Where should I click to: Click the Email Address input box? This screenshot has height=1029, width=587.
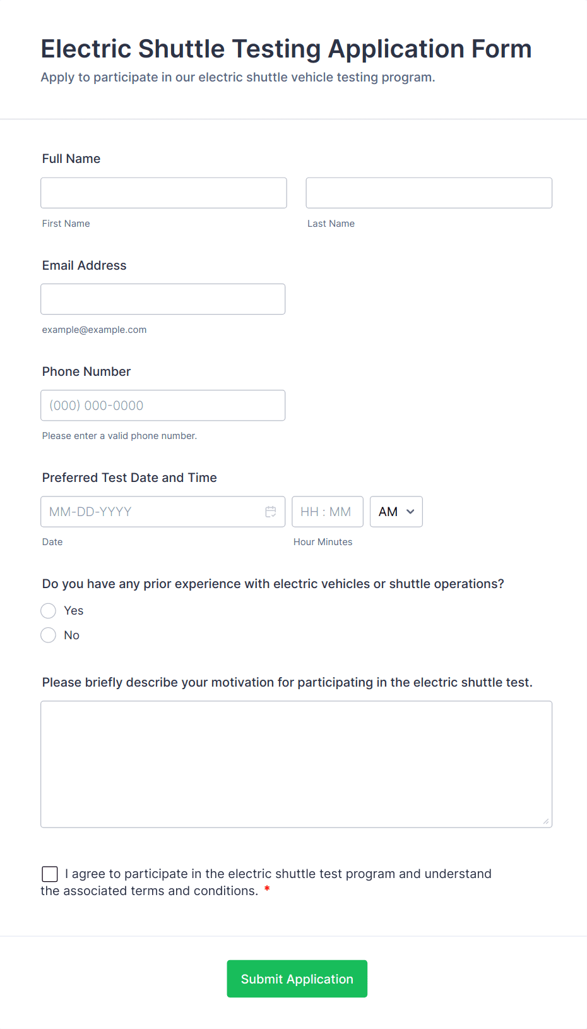[163, 299]
